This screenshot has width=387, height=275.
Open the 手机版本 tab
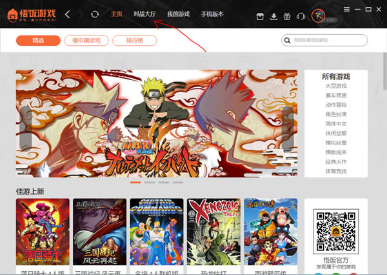212,14
